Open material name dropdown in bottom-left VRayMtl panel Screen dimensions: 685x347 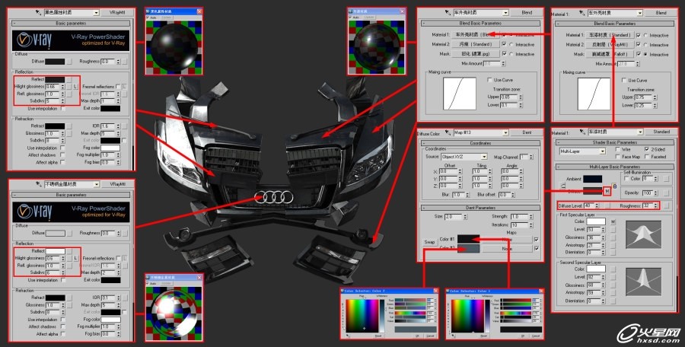pyautogui.click(x=96, y=184)
